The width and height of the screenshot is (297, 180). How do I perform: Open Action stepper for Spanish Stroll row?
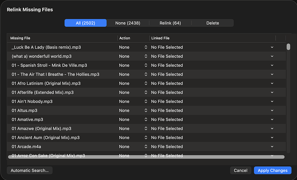[x=146, y=65]
